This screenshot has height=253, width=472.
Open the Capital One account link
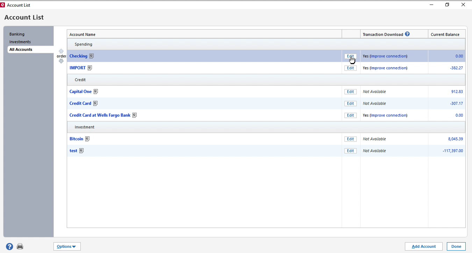point(80,92)
